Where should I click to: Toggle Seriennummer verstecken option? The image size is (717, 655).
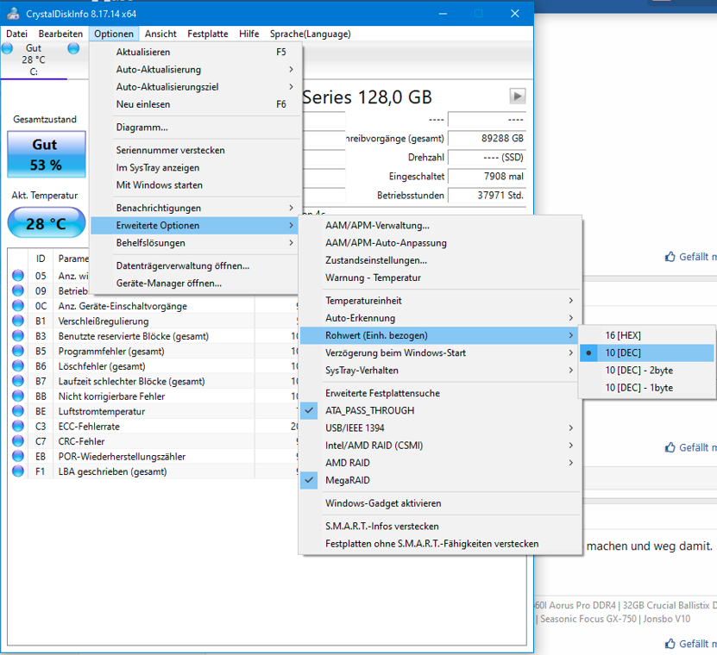[x=195, y=150]
